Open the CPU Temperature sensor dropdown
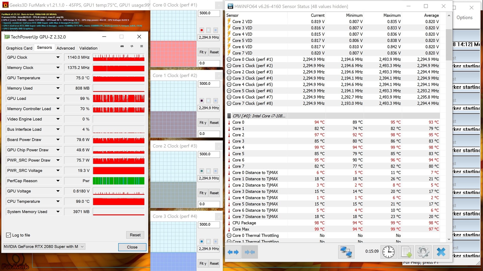483x271 pixels. pos(58,202)
